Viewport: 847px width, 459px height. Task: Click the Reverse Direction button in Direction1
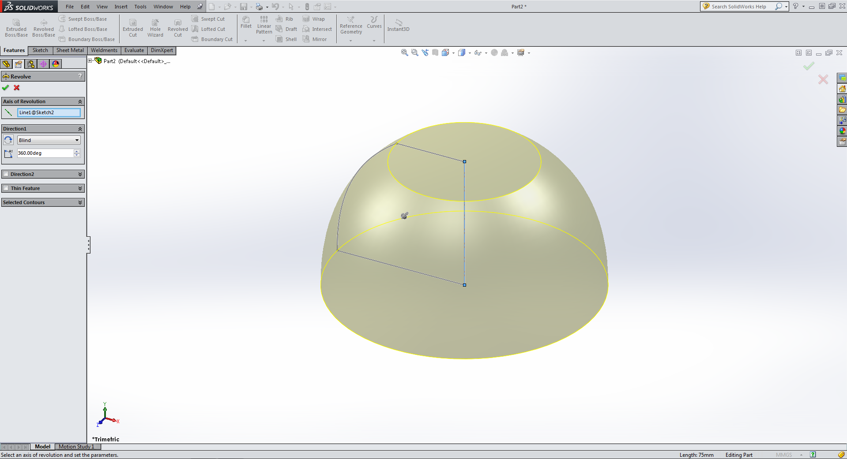(8, 140)
